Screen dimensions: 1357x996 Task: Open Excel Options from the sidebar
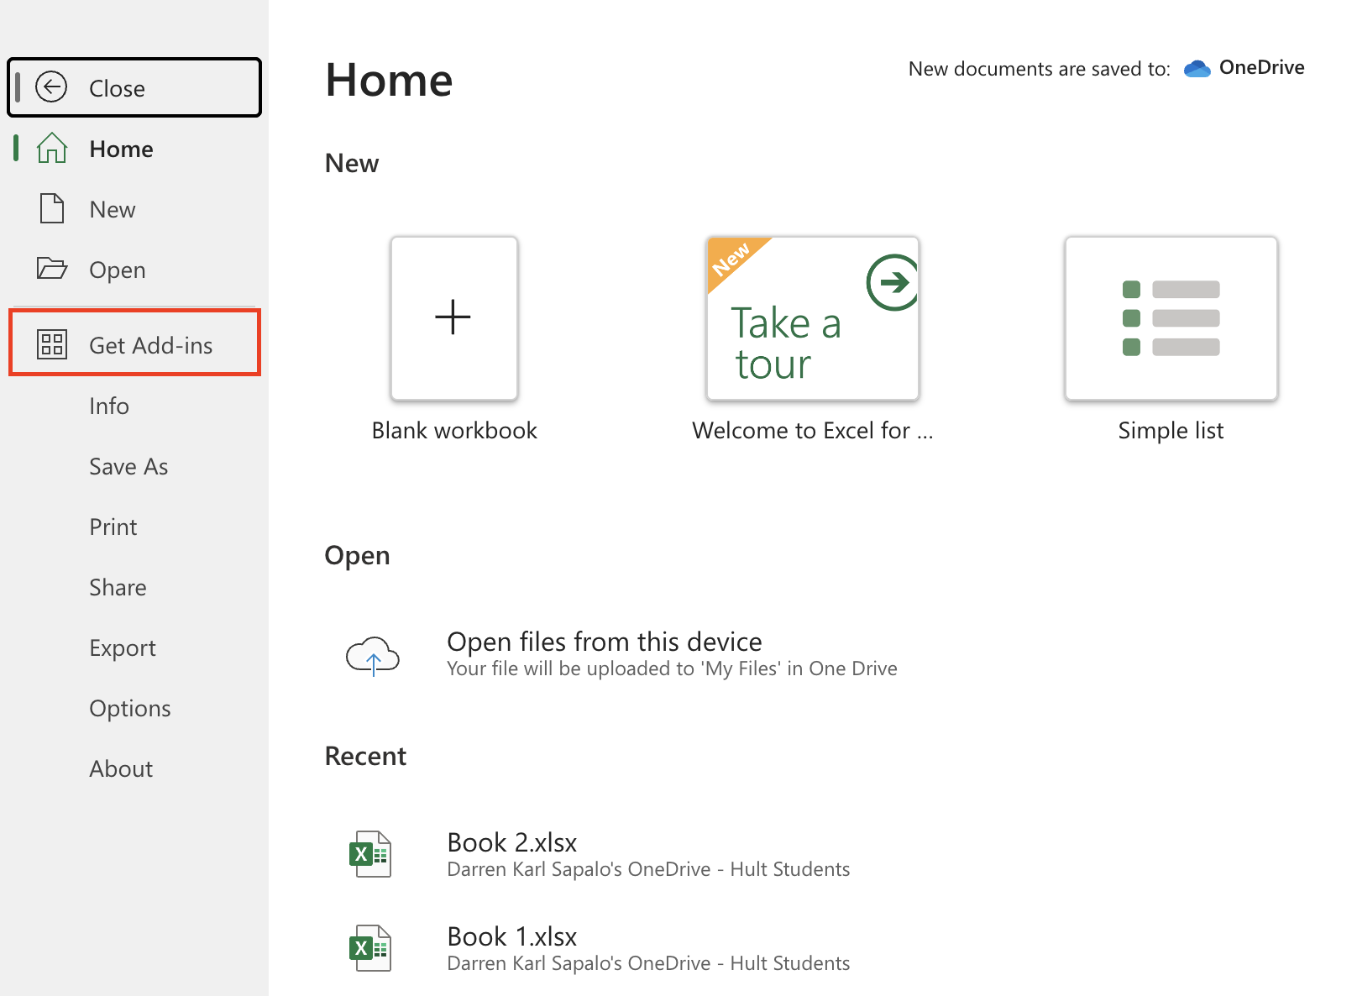click(x=130, y=708)
